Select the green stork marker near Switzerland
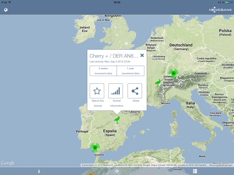 click(158, 83)
